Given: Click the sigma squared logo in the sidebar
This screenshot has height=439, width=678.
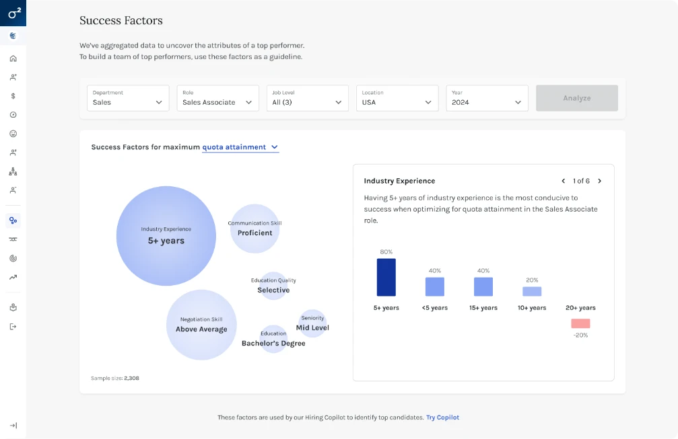Looking at the screenshot, I should click(x=13, y=13).
